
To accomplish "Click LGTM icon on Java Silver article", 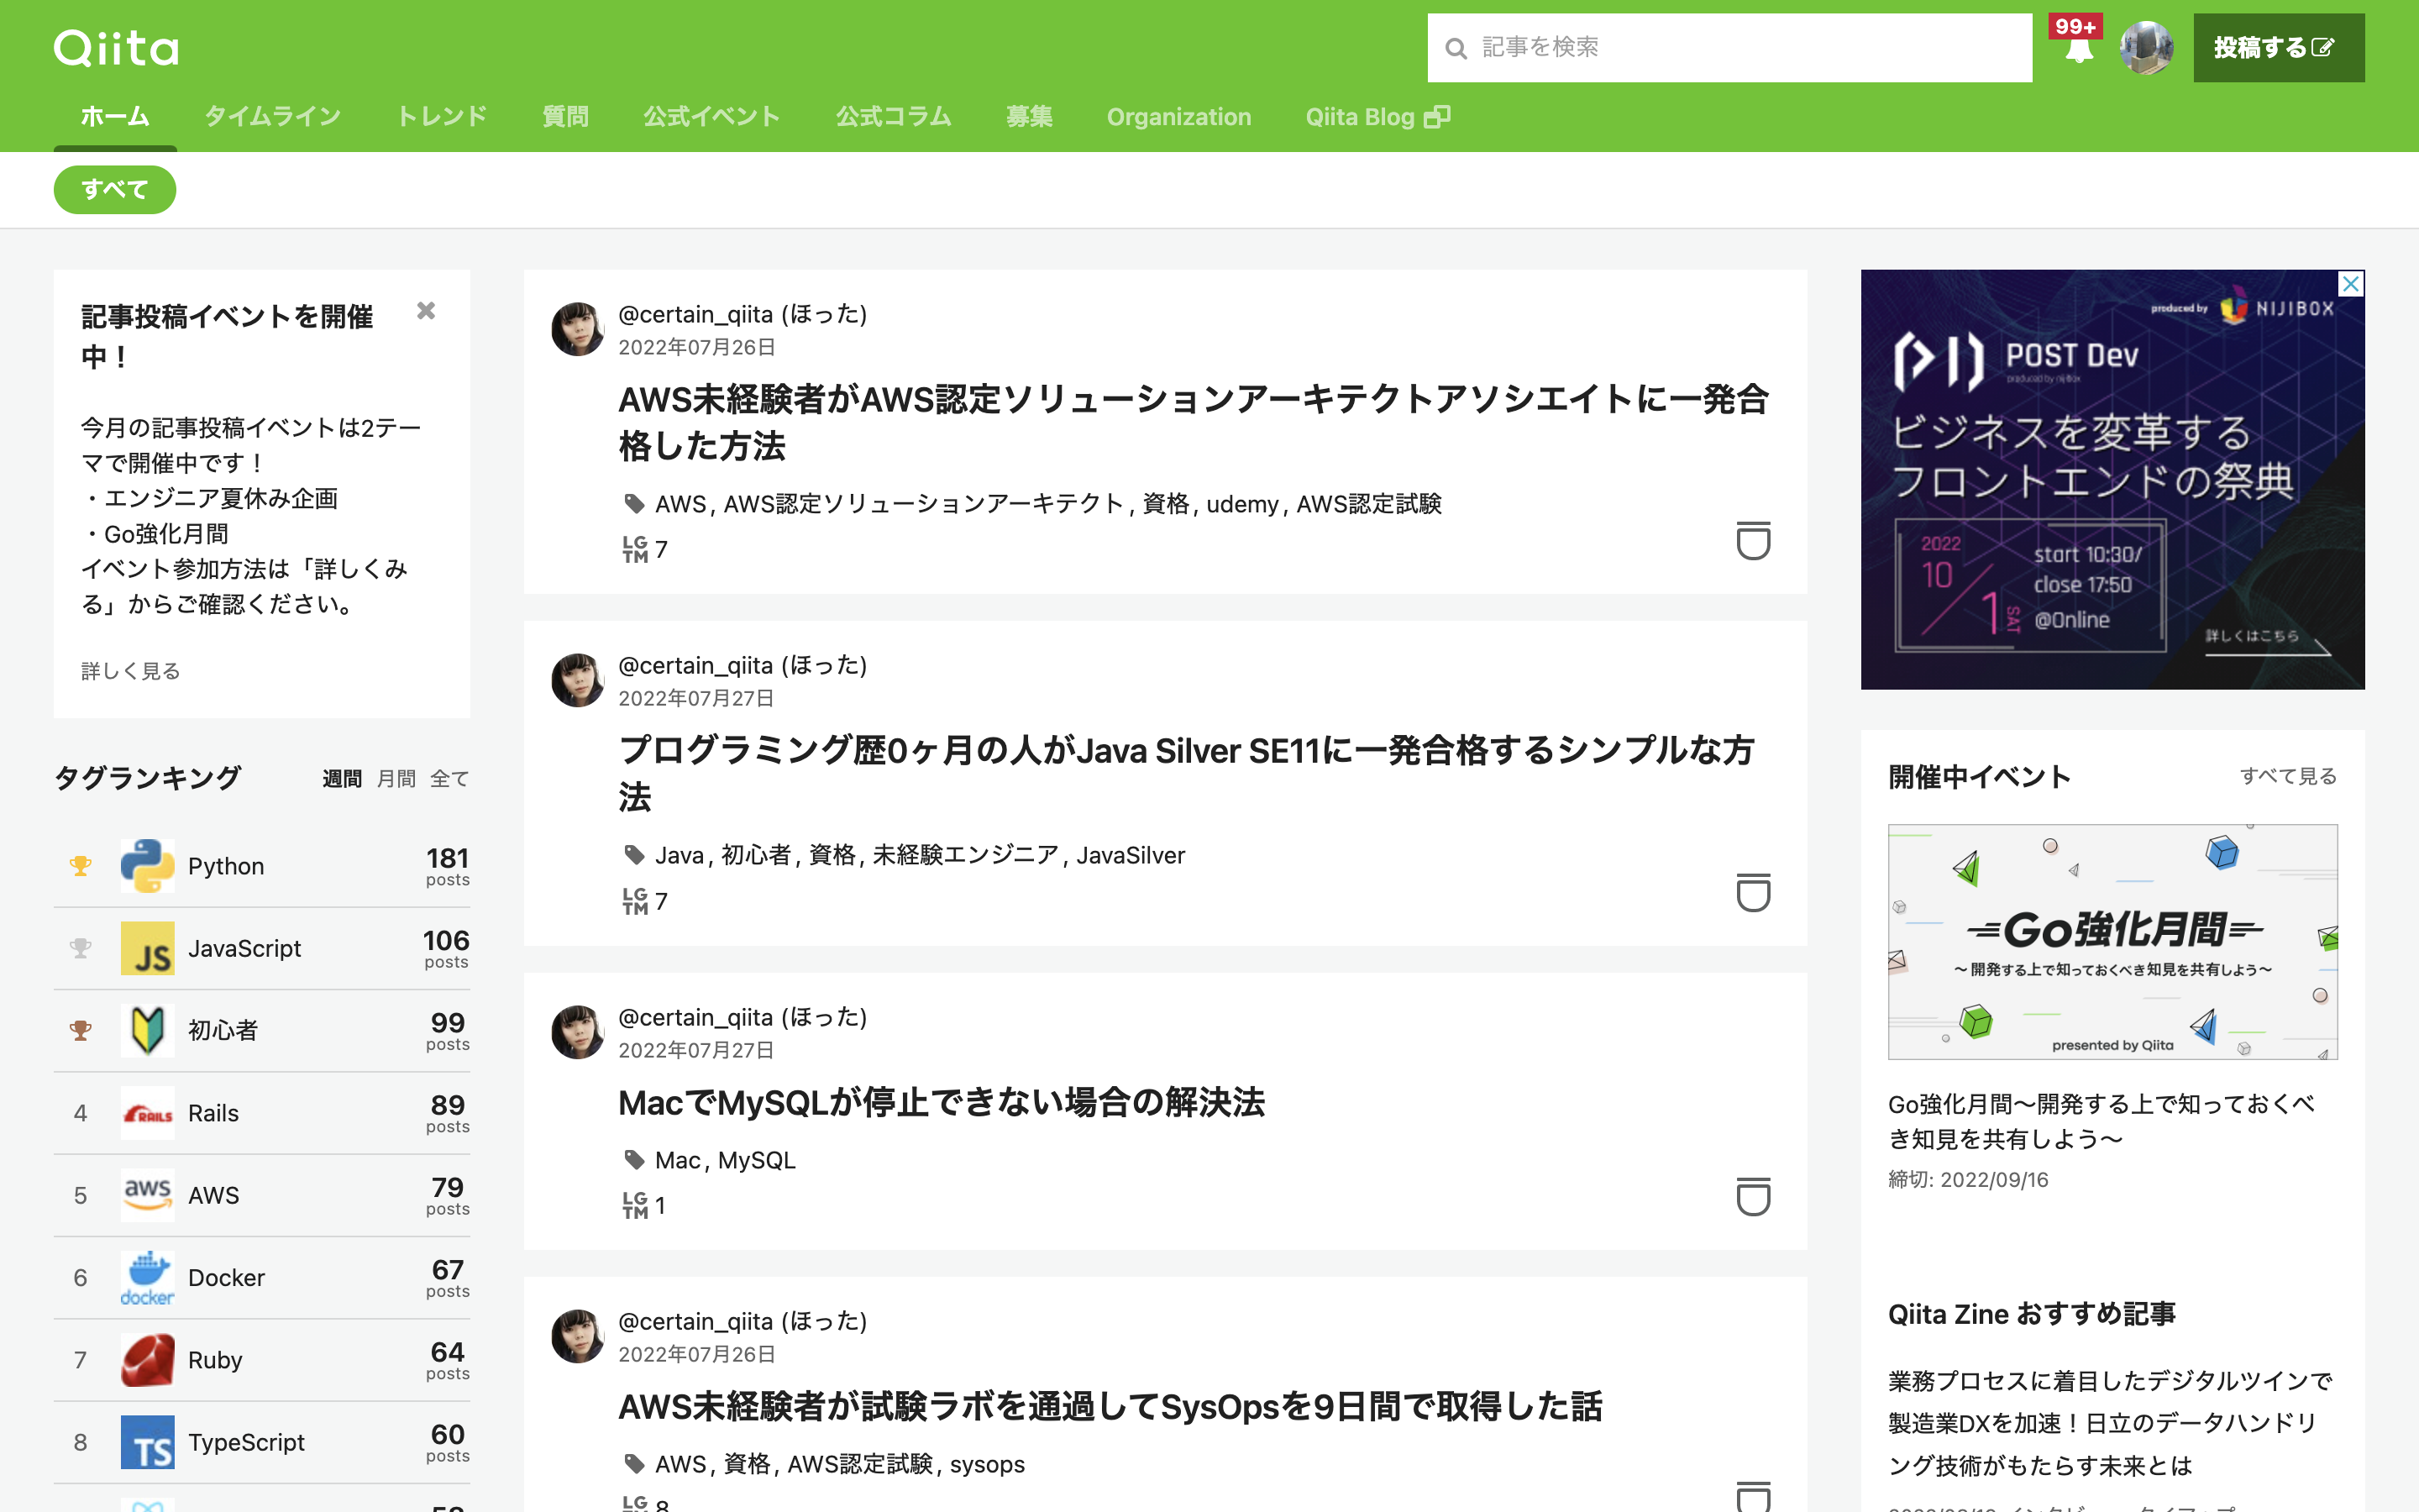I will pos(636,901).
